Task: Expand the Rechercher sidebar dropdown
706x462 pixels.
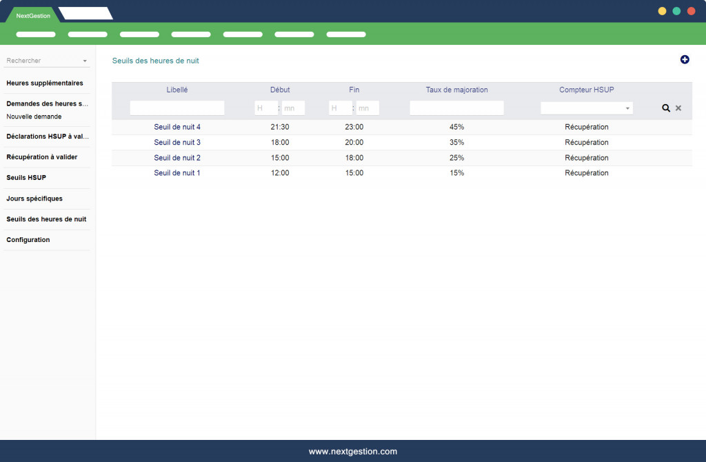Action: [x=85, y=61]
